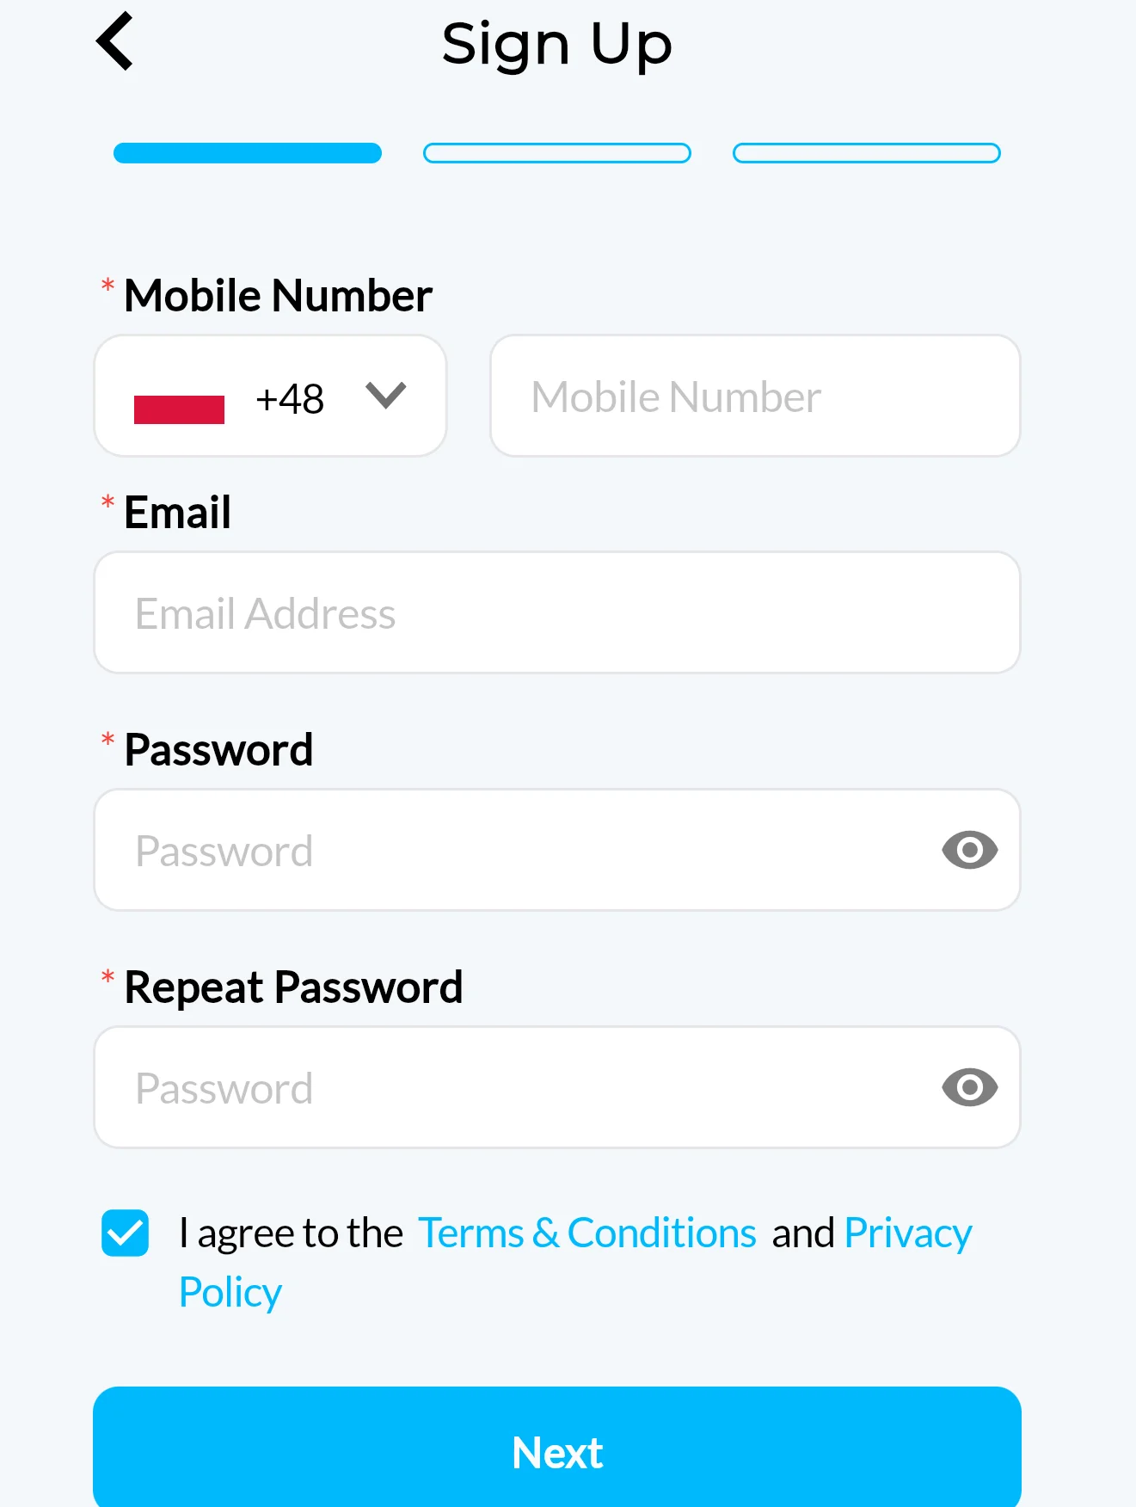Viewport: 1136px width, 1507px height.
Task: Click the Repeat Password field label
Action: [293, 987]
